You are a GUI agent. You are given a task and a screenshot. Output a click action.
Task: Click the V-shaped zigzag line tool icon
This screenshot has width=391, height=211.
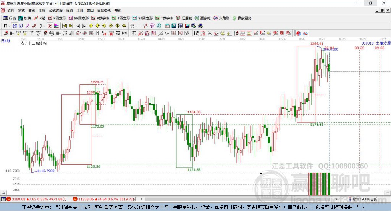tap(167, 34)
